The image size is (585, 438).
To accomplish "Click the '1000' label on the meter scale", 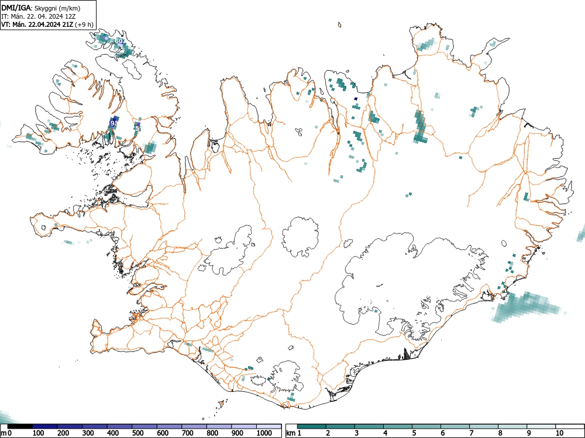I will click(264, 433).
